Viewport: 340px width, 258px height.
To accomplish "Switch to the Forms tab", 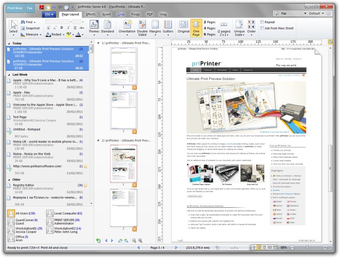I will click(x=136, y=14).
